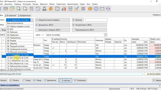Expand the Цена на складе dropdown arrow
This screenshot has height=90, width=161.
click(x=105, y=35)
